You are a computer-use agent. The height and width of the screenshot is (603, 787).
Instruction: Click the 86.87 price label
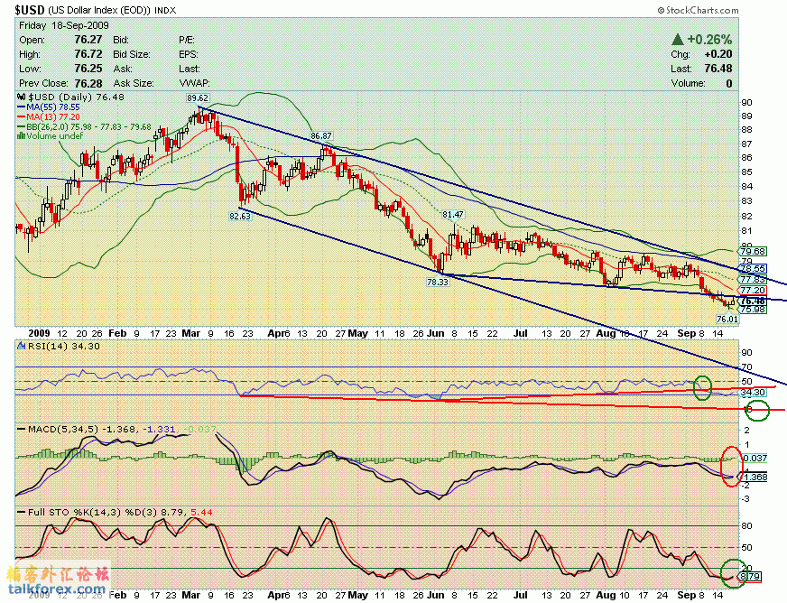click(321, 136)
